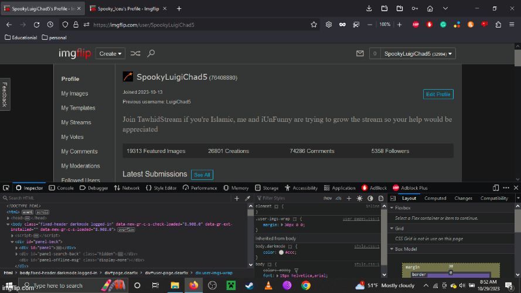Screen dimensions: 521x293
Task: Open the green Grammarly extension icon
Action: pos(443,25)
